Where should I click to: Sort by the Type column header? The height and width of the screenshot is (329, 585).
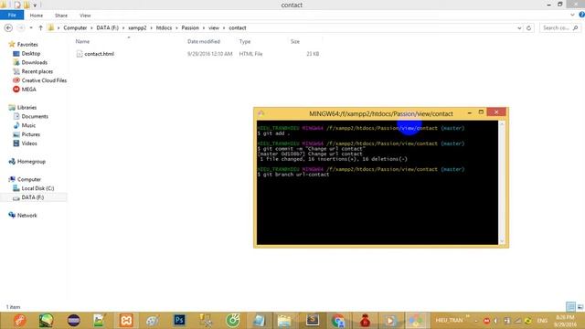(x=245, y=41)
